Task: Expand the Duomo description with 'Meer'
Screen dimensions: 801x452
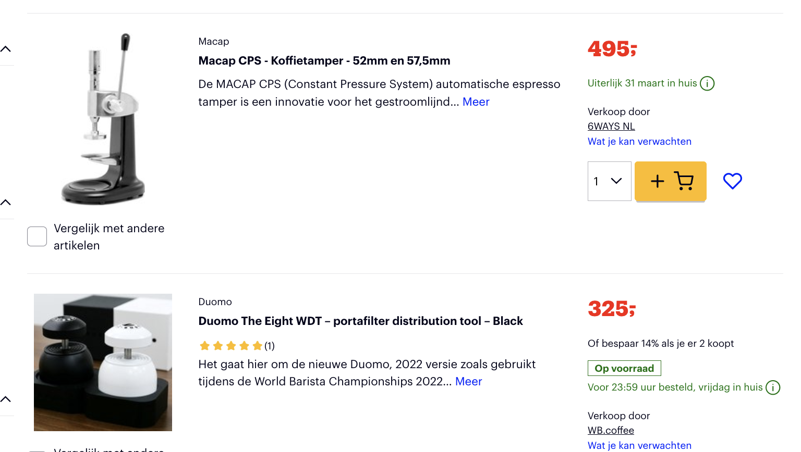Action: tap(468, 382)
